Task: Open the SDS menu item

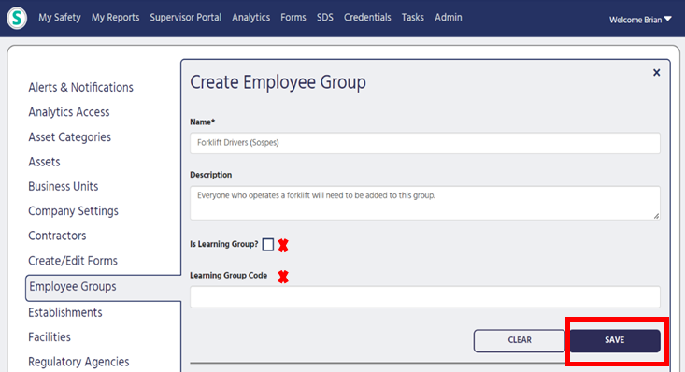Action: (324, 18)
